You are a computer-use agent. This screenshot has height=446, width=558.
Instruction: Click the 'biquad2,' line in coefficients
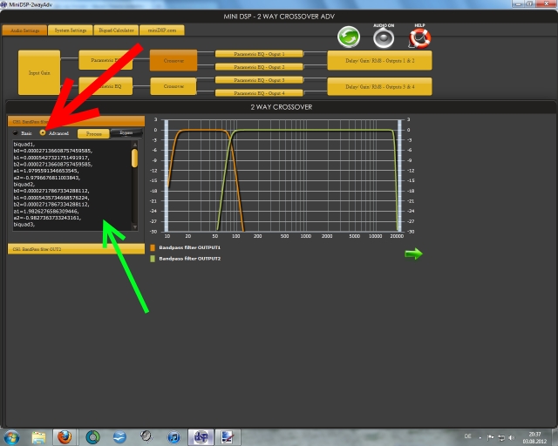tap(24, 184)
